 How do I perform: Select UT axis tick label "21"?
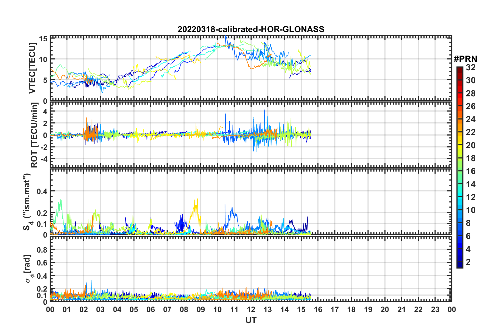[401, 309]
